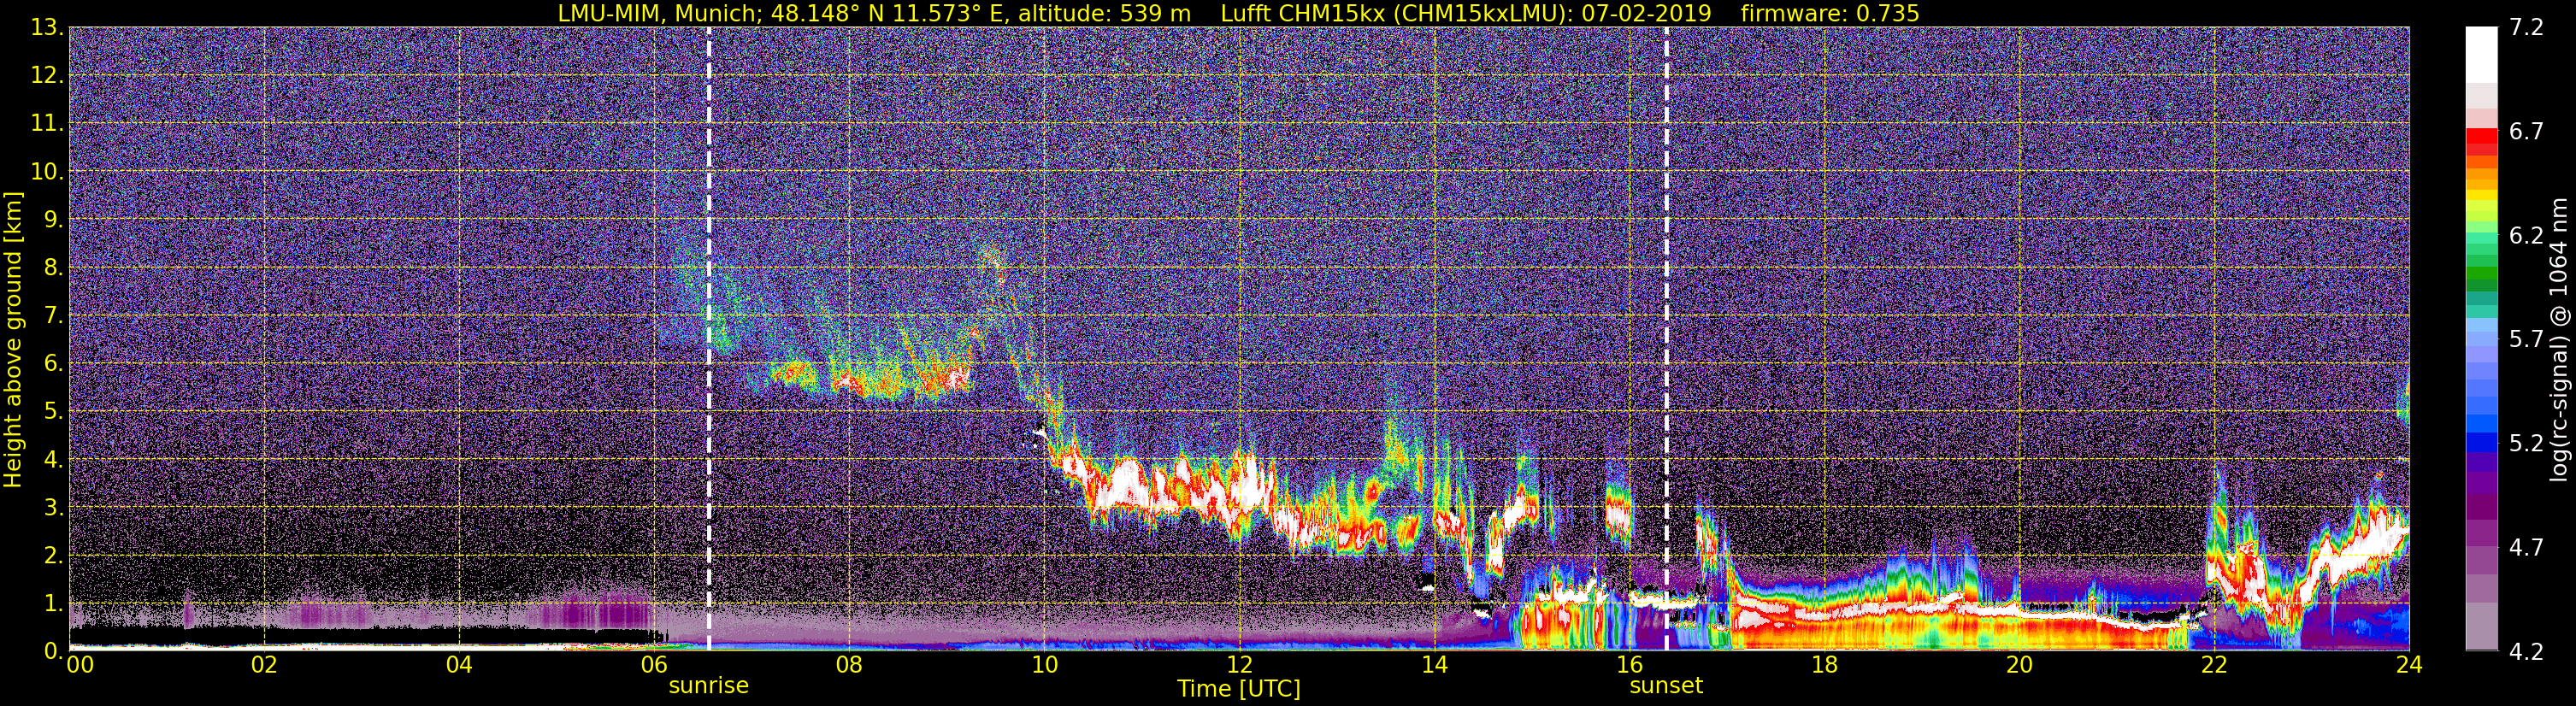Click the height axis tick label 2
Viewport: 2576px width, 706px height.
(52, 555)
